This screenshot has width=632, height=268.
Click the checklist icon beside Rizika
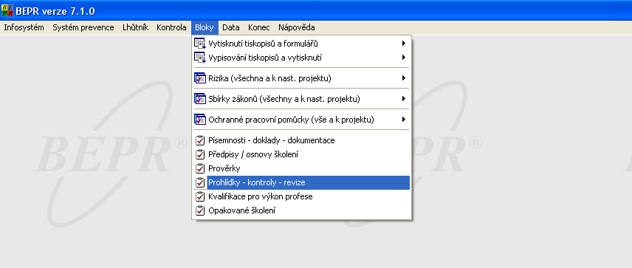(200, 78)
